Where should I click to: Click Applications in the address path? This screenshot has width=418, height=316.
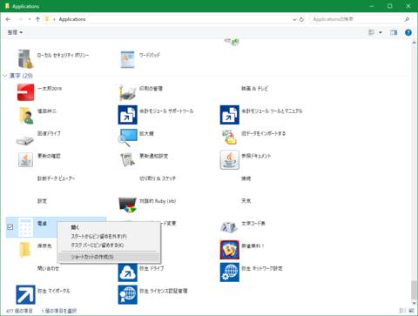[x=72, y=19]
